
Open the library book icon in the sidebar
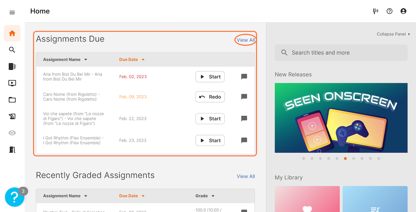[12, 67]
